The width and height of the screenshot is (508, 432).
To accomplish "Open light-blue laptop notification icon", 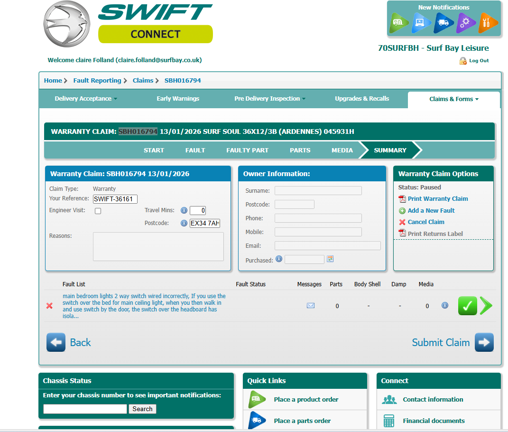I will coord(421,23).
